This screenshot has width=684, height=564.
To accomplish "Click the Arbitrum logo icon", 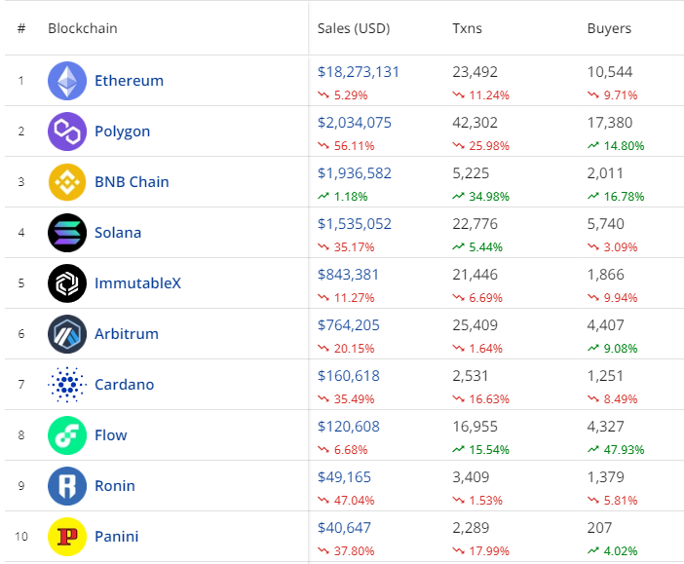I will tap(67, 334).
